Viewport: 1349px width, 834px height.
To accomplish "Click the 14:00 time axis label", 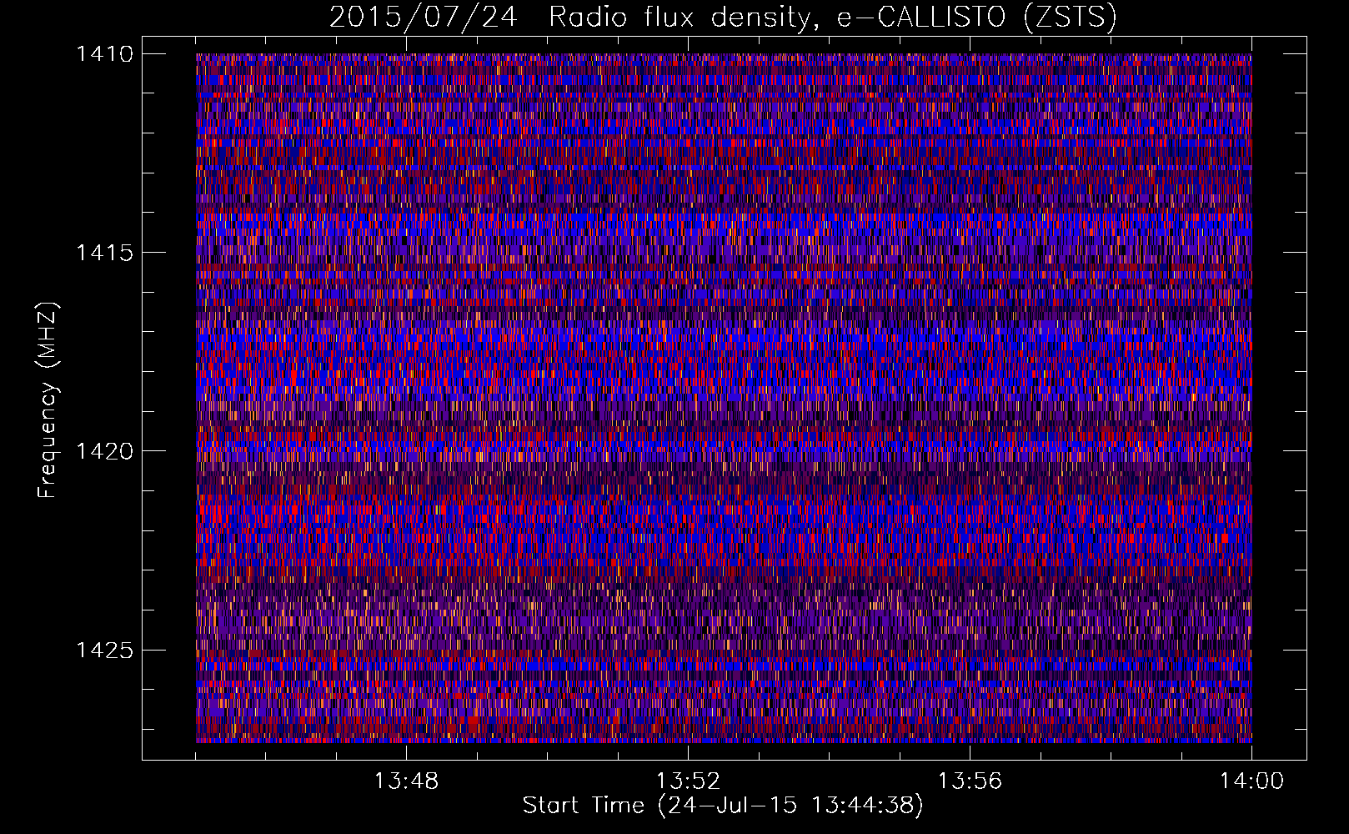I will click(x=1251, y=781).
